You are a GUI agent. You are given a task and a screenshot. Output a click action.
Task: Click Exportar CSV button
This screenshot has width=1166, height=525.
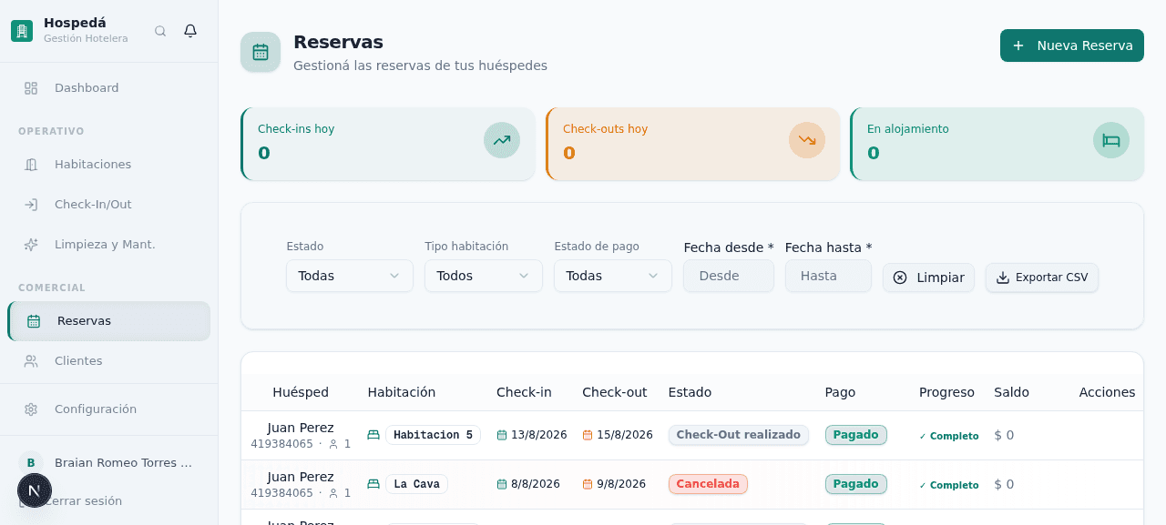pos(1042,278)
